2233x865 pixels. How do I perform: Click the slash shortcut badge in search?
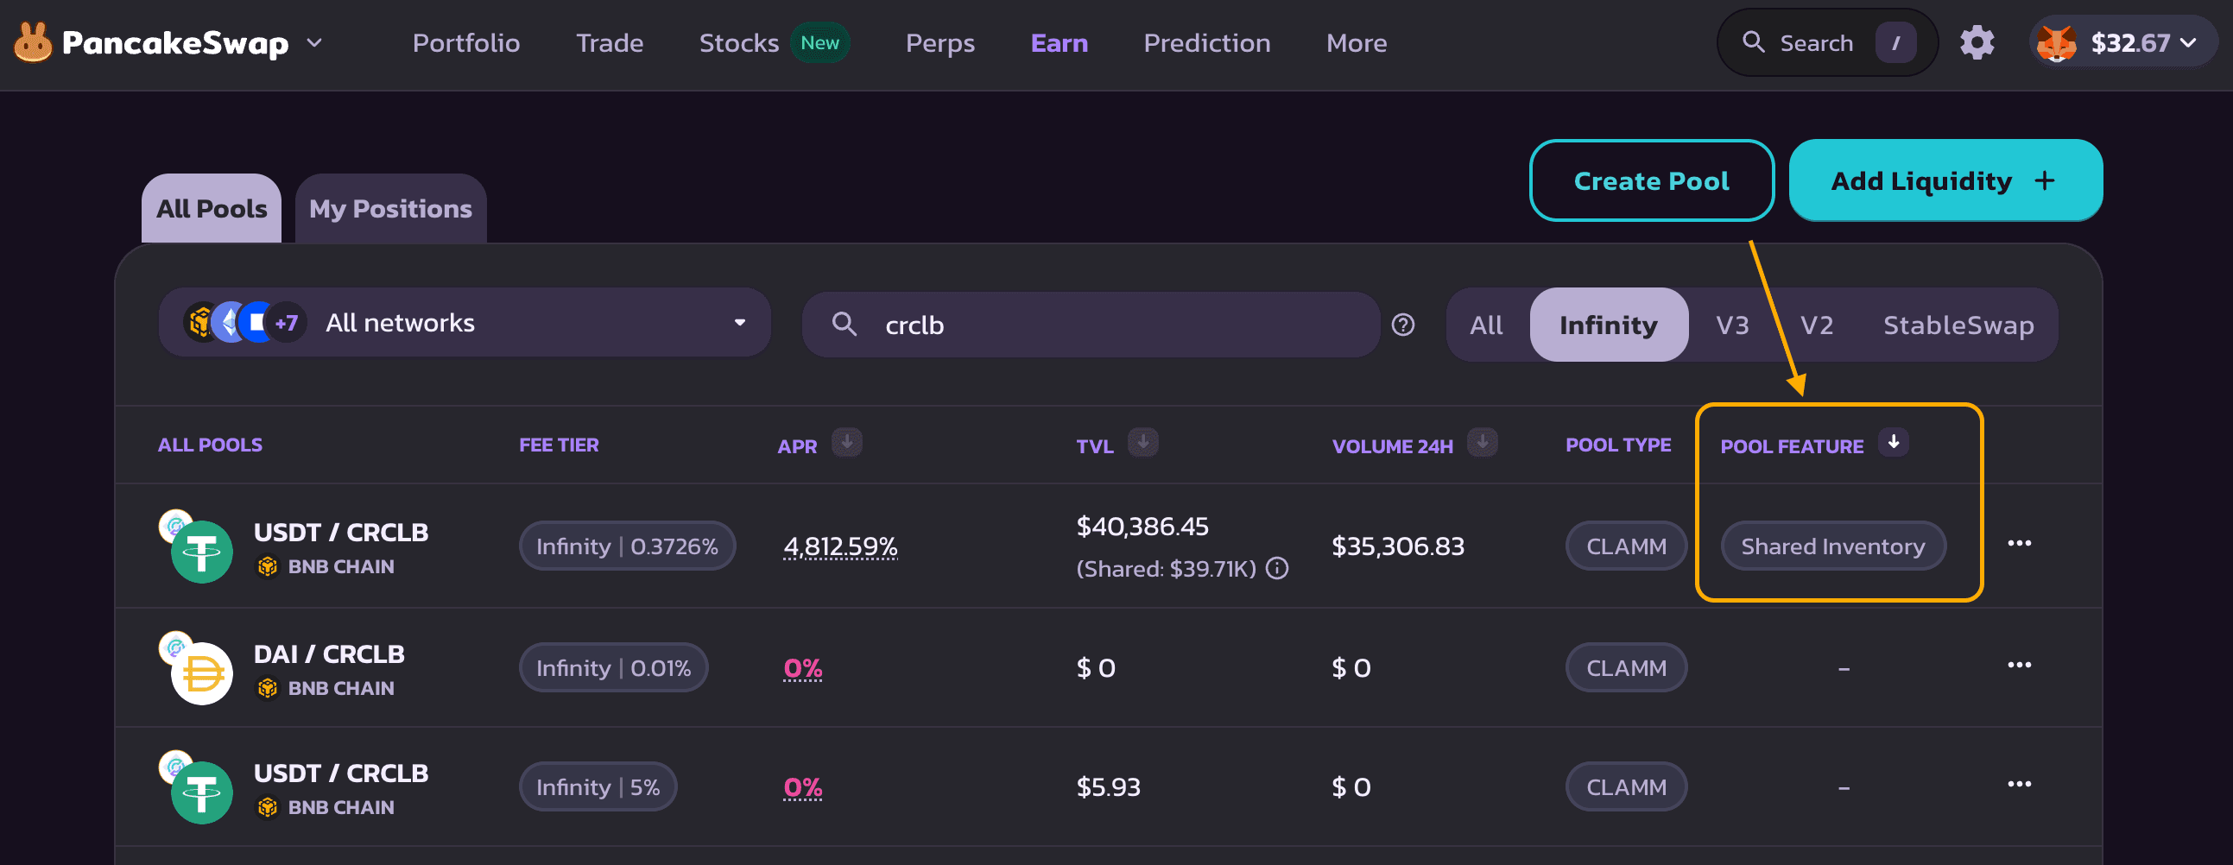coord(1895,42)
